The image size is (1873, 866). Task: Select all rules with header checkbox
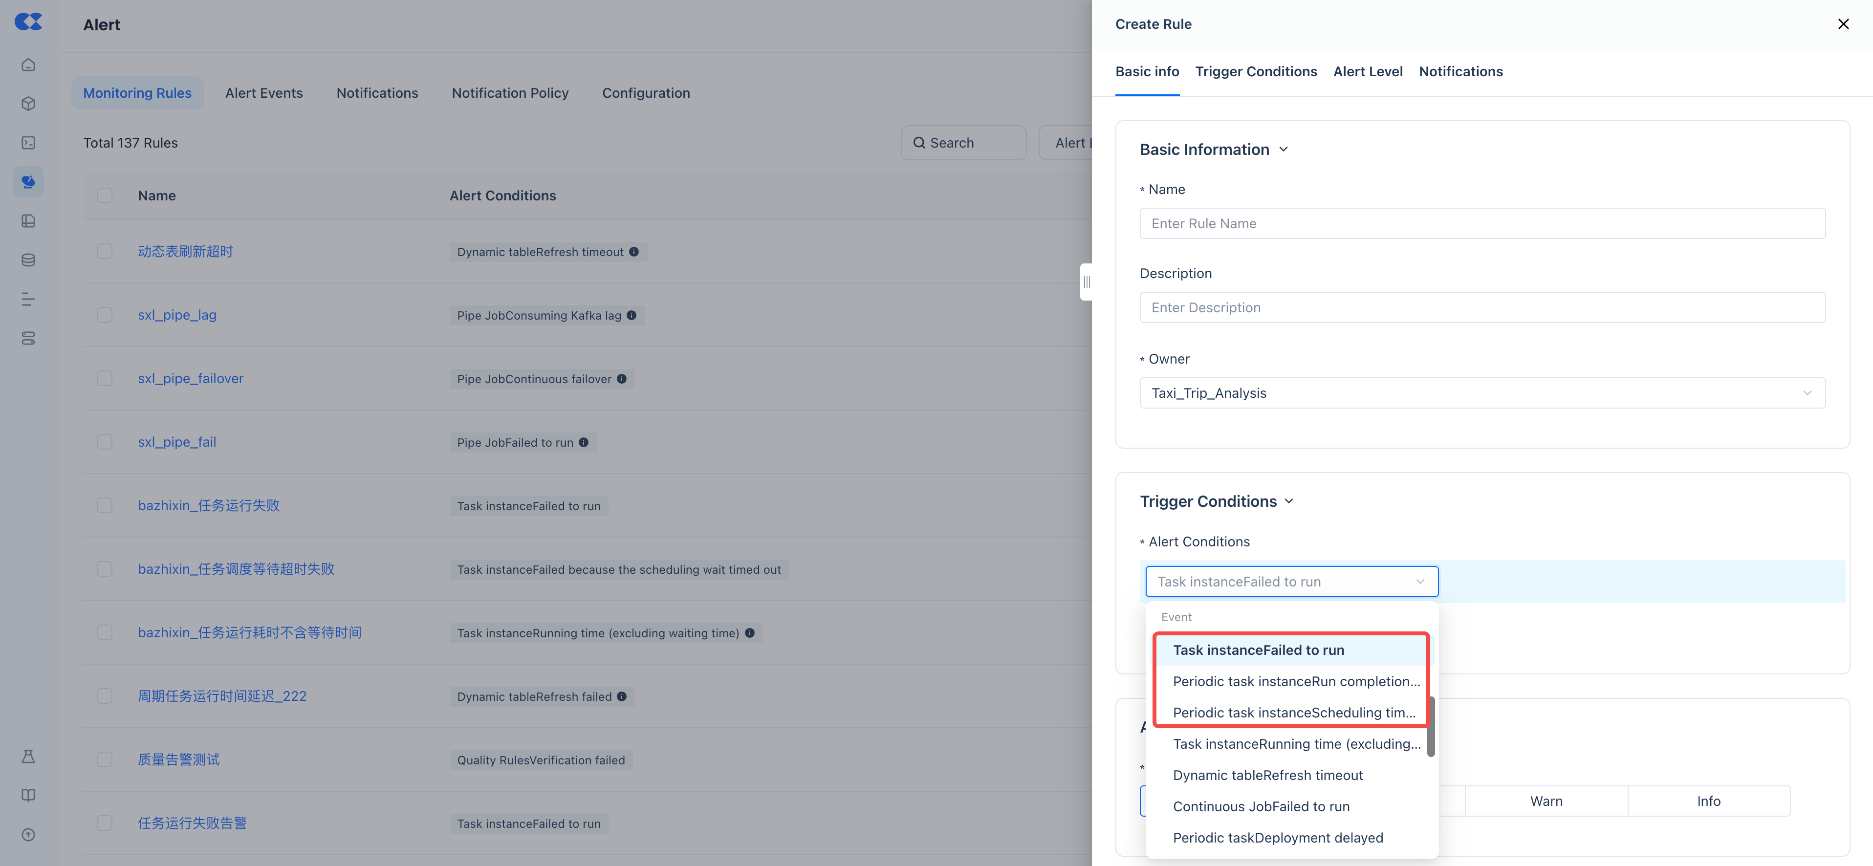[105, 195]
